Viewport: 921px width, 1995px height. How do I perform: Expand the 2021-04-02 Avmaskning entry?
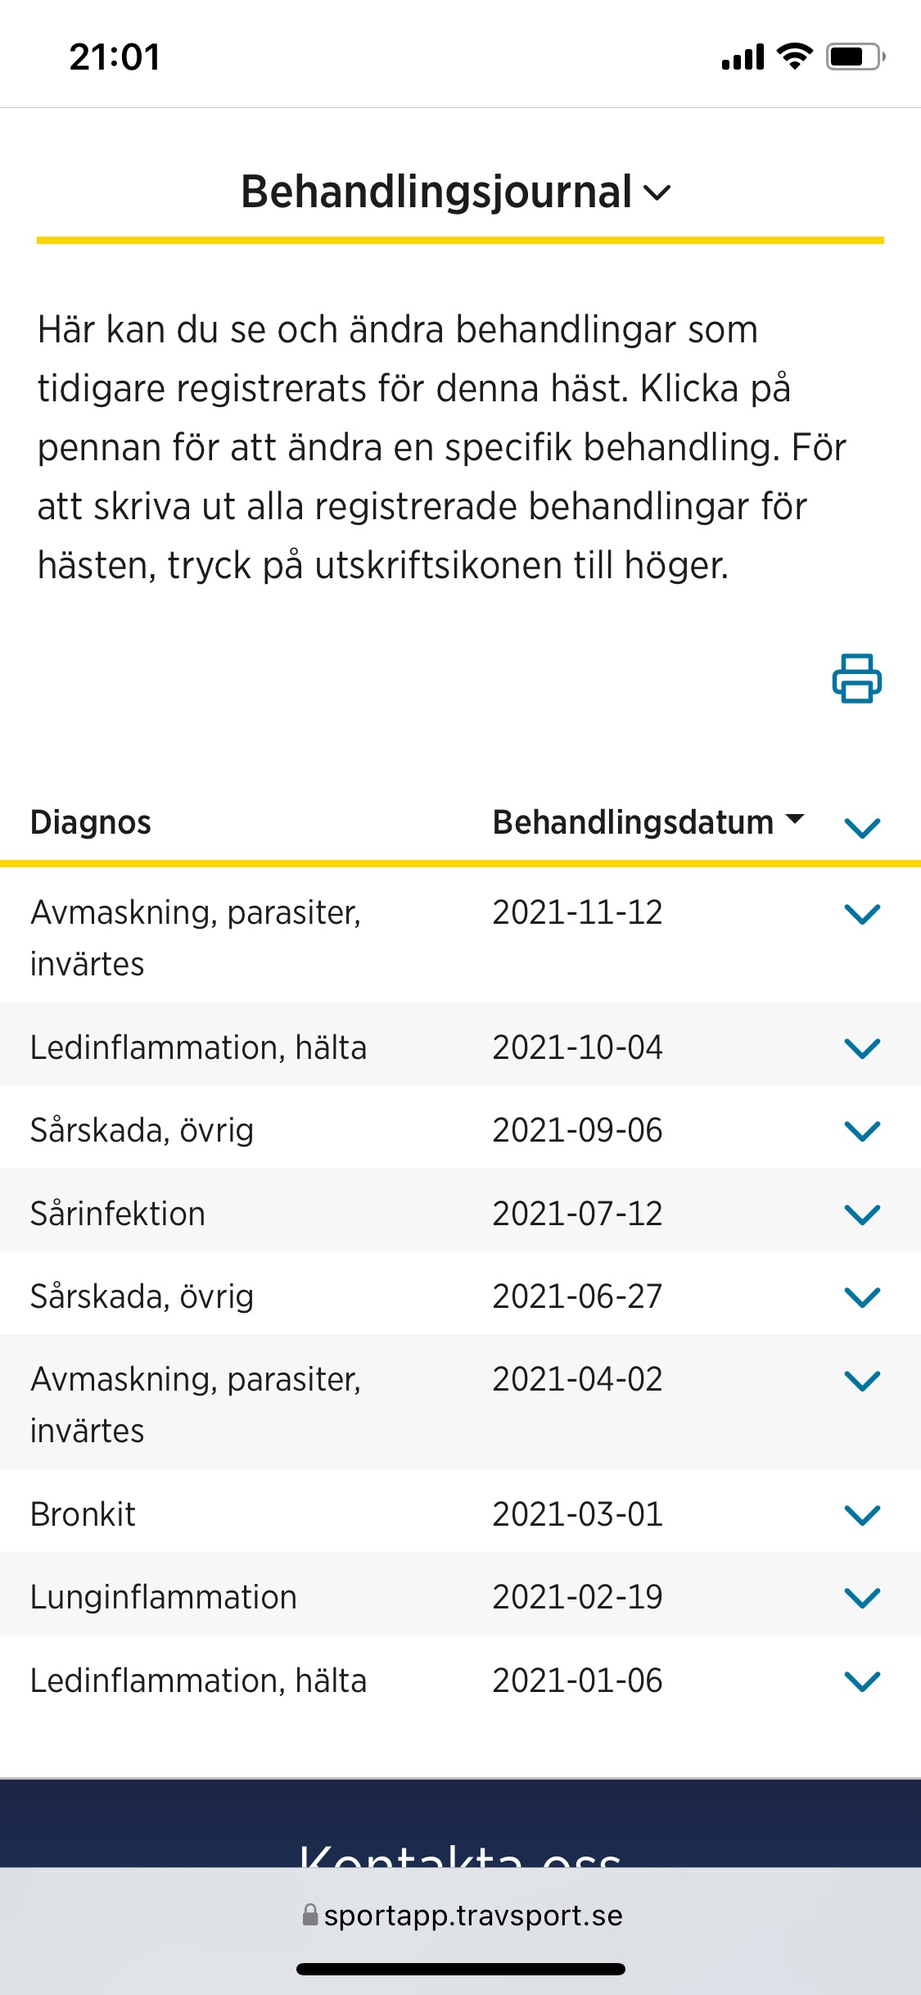click(x=862, y=1381)
